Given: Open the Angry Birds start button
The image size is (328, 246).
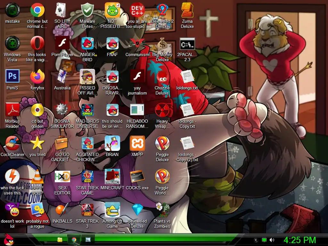Looking at the screenshot, I should pos(8,240).
